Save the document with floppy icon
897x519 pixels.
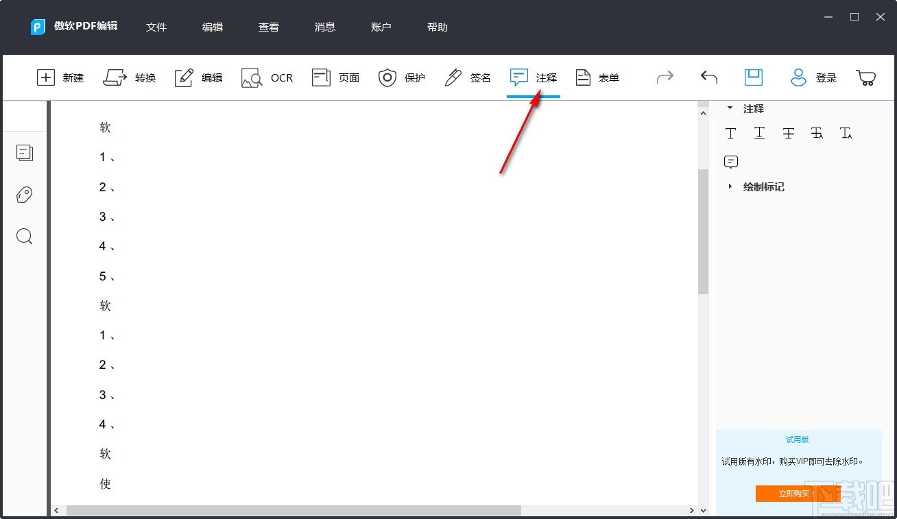754,77
